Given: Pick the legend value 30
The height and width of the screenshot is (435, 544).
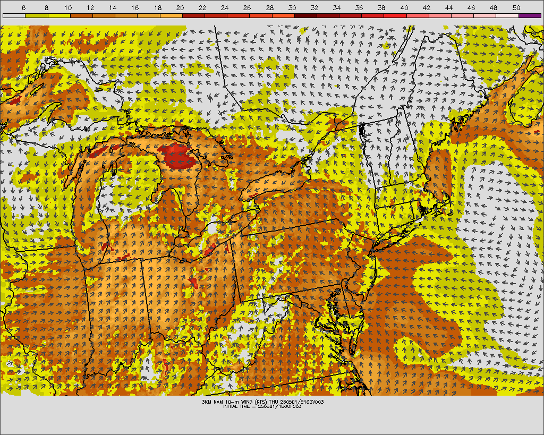Looking at the screenshot, I should click(292, 7).
